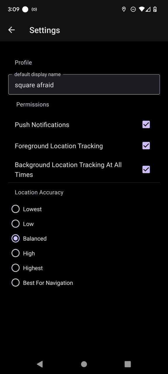168x374 pixels.
Task: Click the Balanced accuracy radio button
Action: click(x=15, y=238)
